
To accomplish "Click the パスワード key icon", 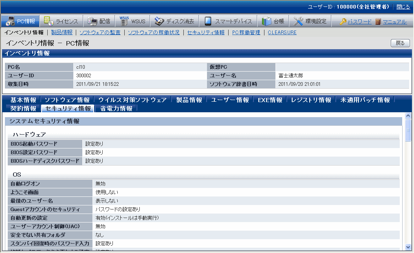I will pyautogui.click(x=343, y=22).
